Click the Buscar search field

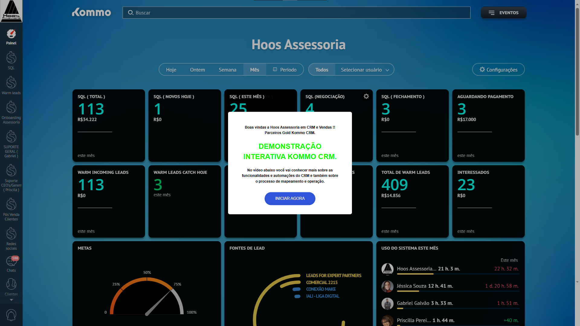coord(296,13)
